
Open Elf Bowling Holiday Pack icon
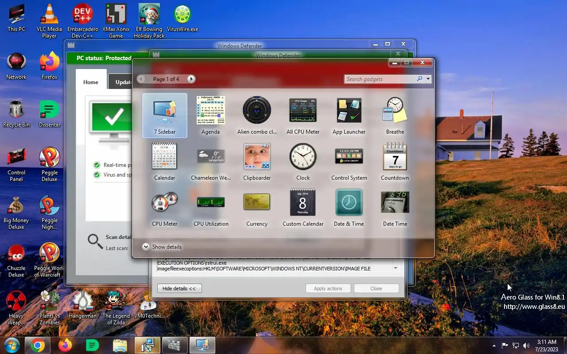click(x=149, y=21)
